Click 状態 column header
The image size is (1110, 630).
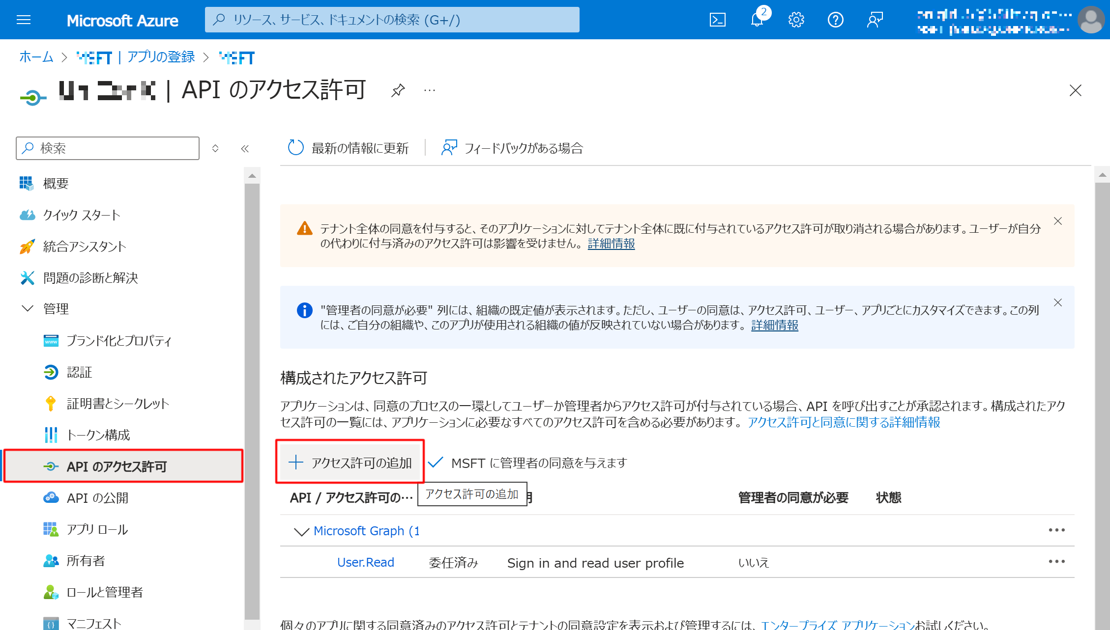click(888, 497)
